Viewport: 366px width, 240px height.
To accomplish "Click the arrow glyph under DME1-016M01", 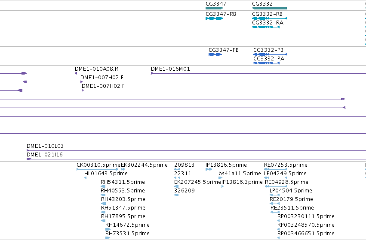I will point(152,73).
